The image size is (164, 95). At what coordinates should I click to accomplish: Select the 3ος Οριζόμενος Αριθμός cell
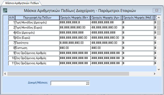click(37, 63)
